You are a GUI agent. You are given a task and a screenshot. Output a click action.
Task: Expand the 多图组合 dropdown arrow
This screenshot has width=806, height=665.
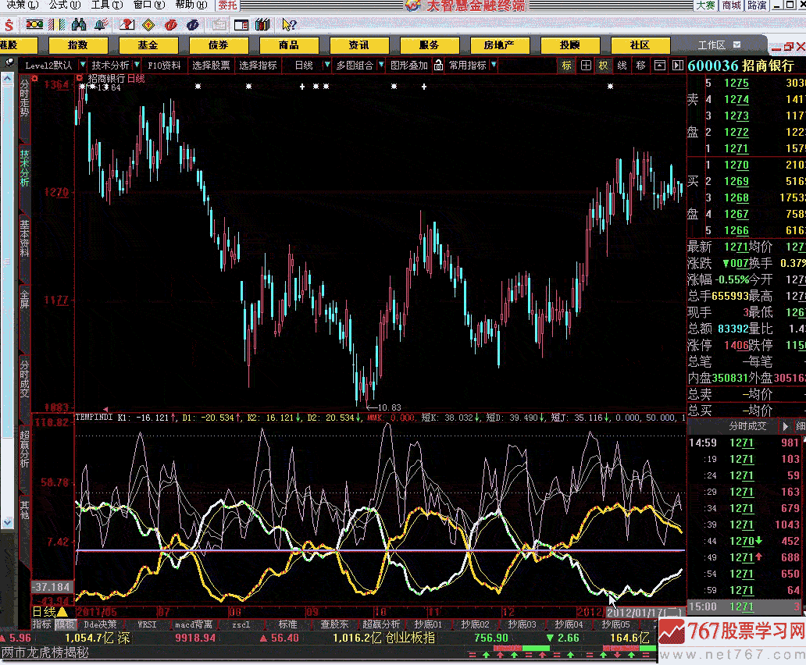(x=381, y=65)
